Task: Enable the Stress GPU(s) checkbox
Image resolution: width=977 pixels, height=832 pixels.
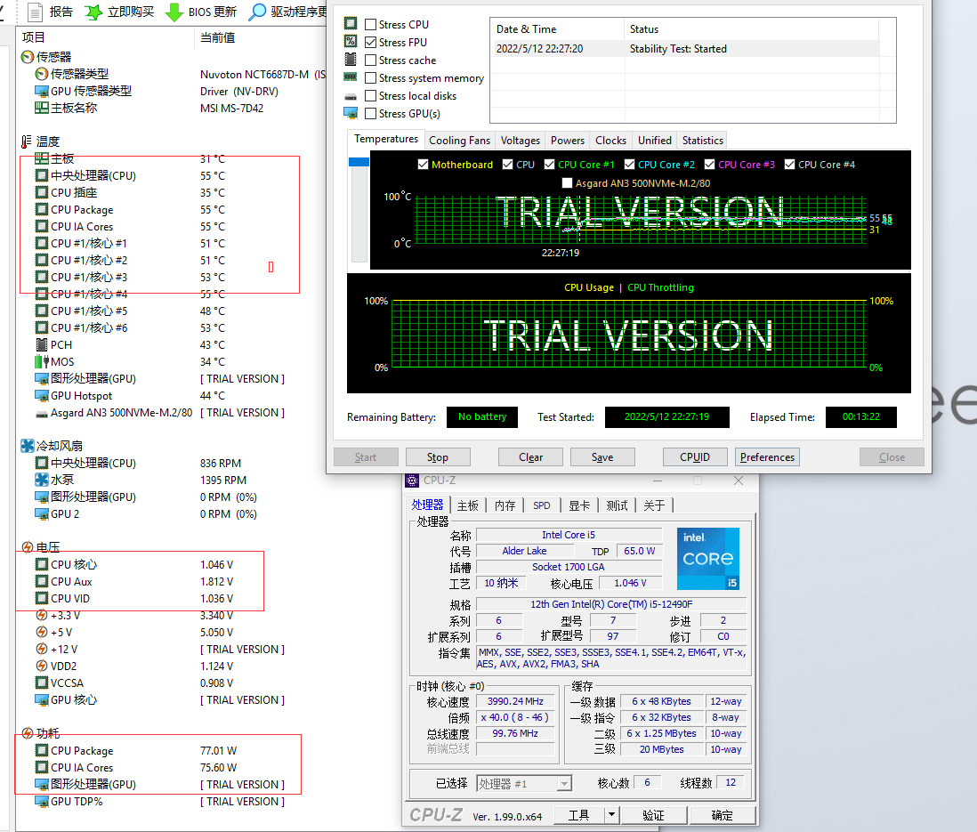Action: 371,113
